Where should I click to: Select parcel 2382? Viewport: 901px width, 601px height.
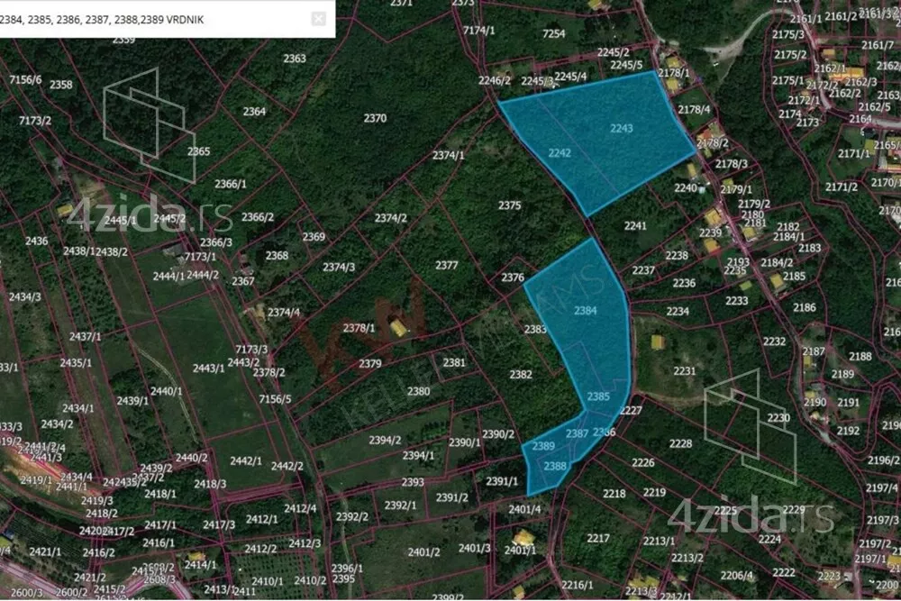[x=521, y=374]
